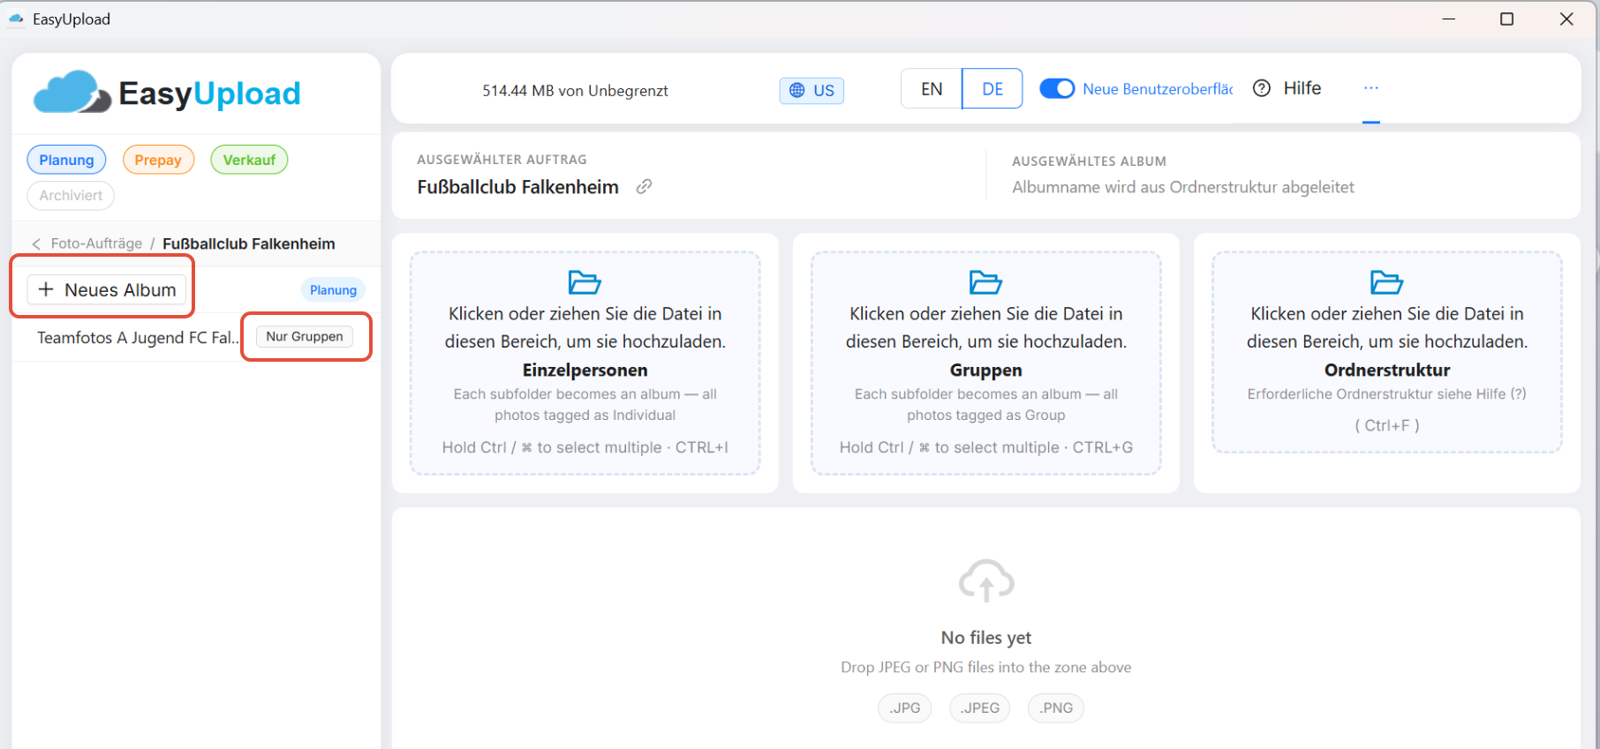This screenshot has width=1600, height=749.
Task: Click the 'No files yet' message
Action: pos(986,637)
